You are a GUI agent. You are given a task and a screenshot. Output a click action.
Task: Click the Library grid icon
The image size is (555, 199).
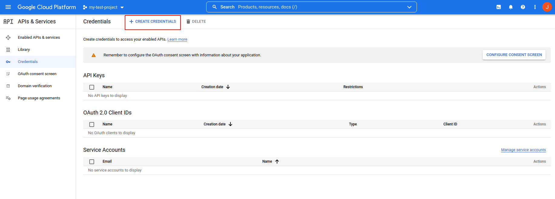(8, 50)
